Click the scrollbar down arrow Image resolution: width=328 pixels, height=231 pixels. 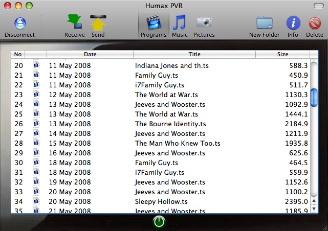pos(314,209)
